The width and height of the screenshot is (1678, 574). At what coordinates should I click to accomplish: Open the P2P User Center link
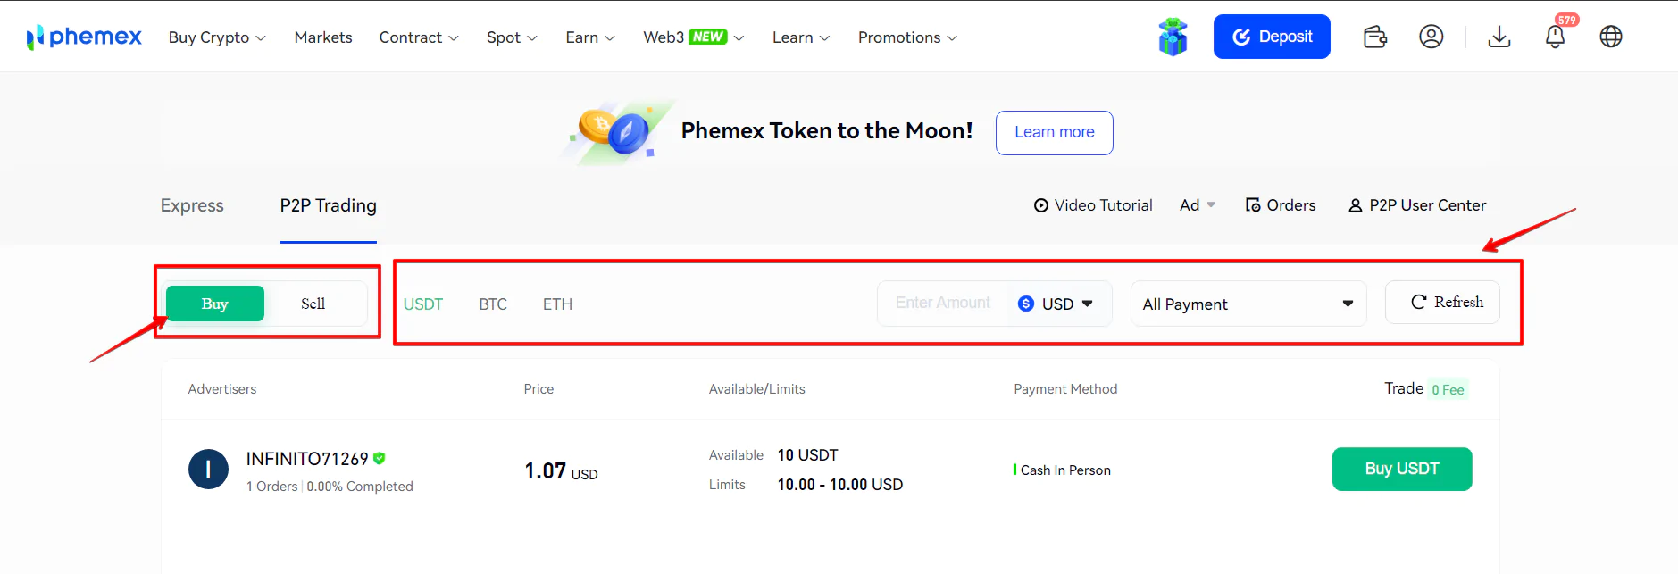1417,205
